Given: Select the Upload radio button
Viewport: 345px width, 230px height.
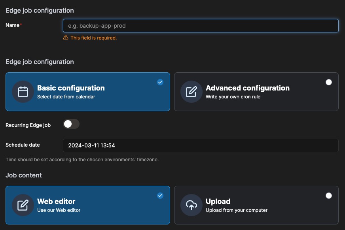Looking at the screenshot, I should [329, 196].
